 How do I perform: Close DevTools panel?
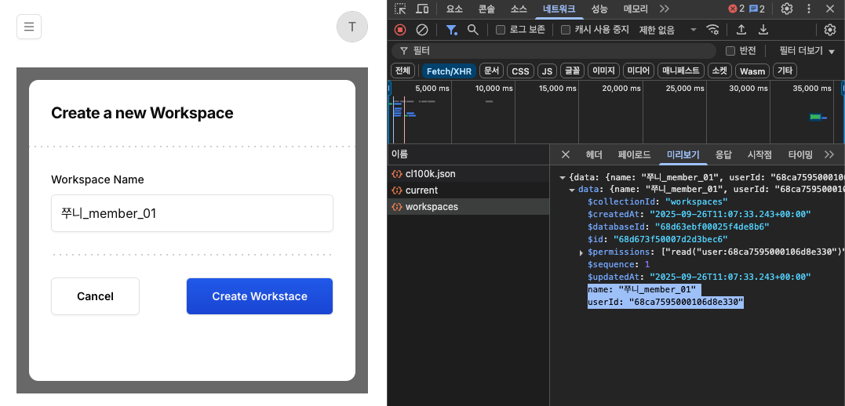[x=830, y=9]
